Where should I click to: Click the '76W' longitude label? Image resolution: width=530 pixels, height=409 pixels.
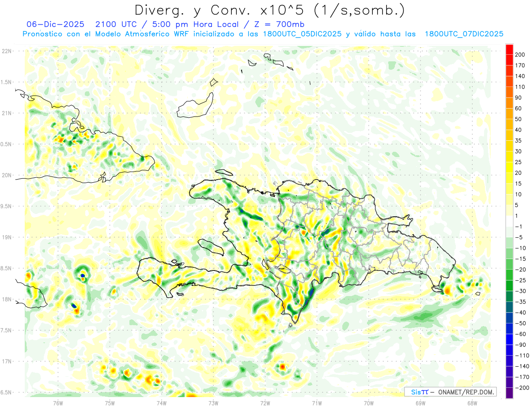[58, 402]
